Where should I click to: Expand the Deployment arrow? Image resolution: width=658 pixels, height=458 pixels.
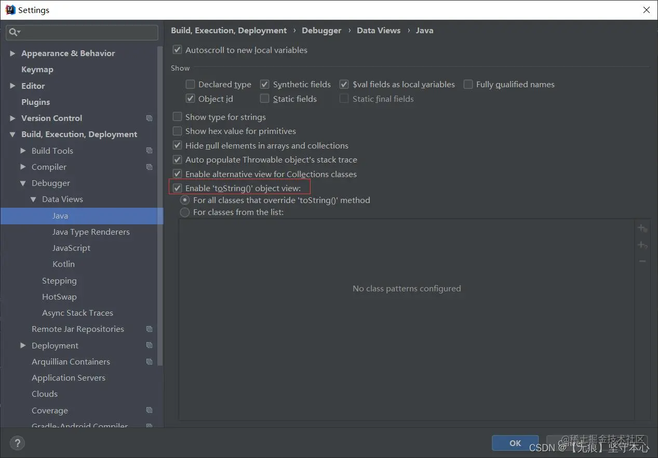click(23, 345)
